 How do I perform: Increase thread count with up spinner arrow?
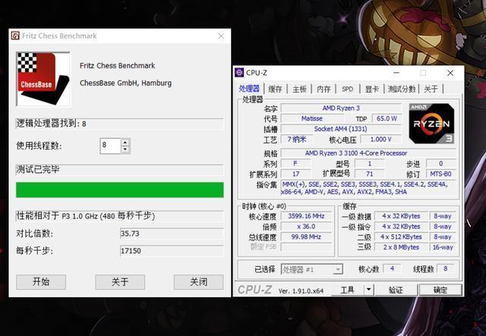pyautogui.click(x=125, y=143)
